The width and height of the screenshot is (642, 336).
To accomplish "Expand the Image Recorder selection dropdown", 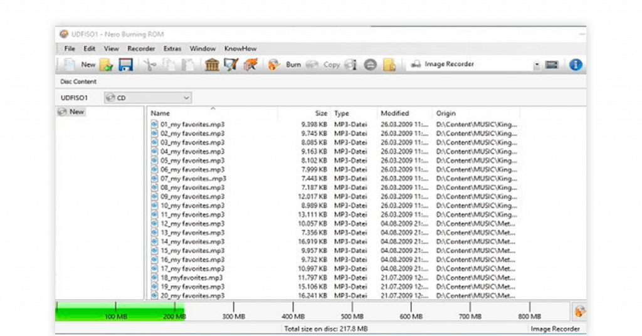I will [537, 65].
